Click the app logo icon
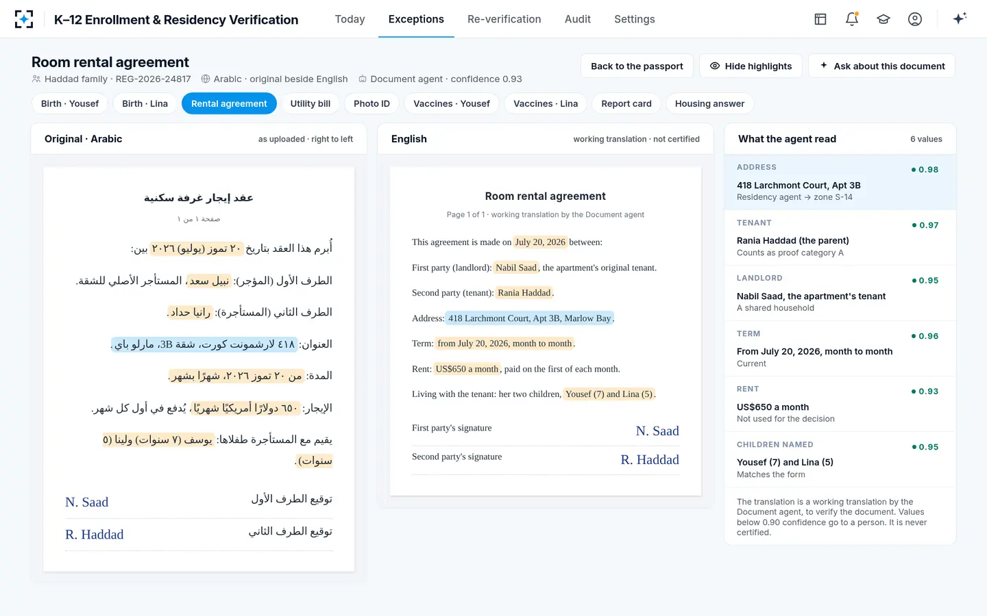Screen dimensions: 987x616 click(x=24, y=19)
